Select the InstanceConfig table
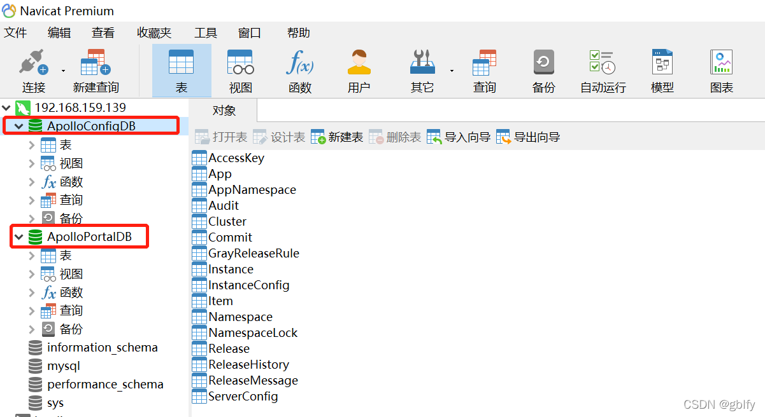The width and height of the screenshot is (765, 417). point(241,285)
